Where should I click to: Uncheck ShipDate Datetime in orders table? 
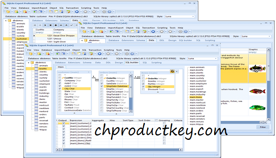102,86
